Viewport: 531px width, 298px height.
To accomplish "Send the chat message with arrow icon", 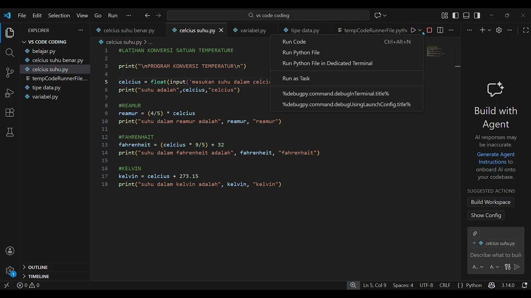I will pos(517,267).
